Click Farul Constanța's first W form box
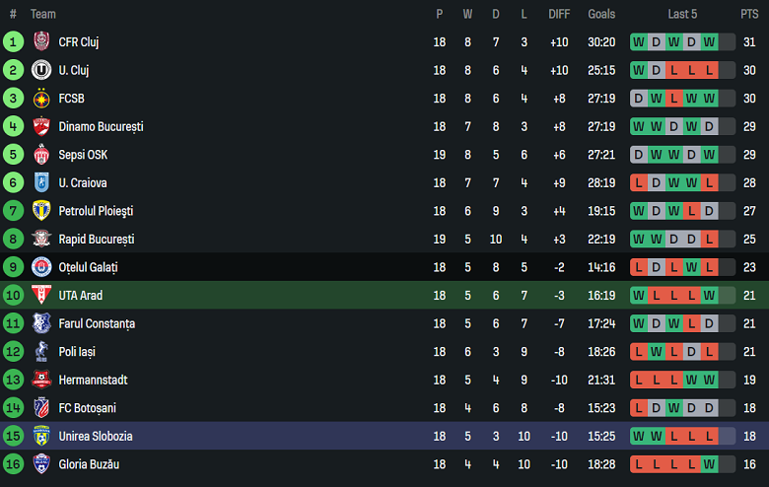 click(639, 323)
